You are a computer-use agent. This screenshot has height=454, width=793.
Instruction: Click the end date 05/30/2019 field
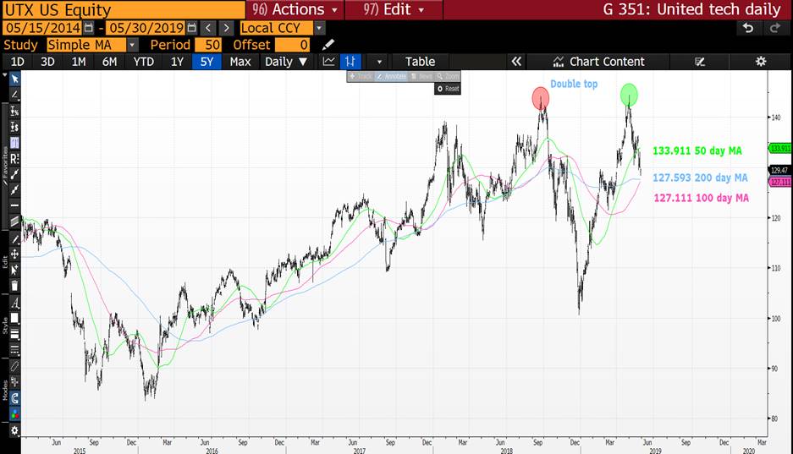(x=146, y=28)
